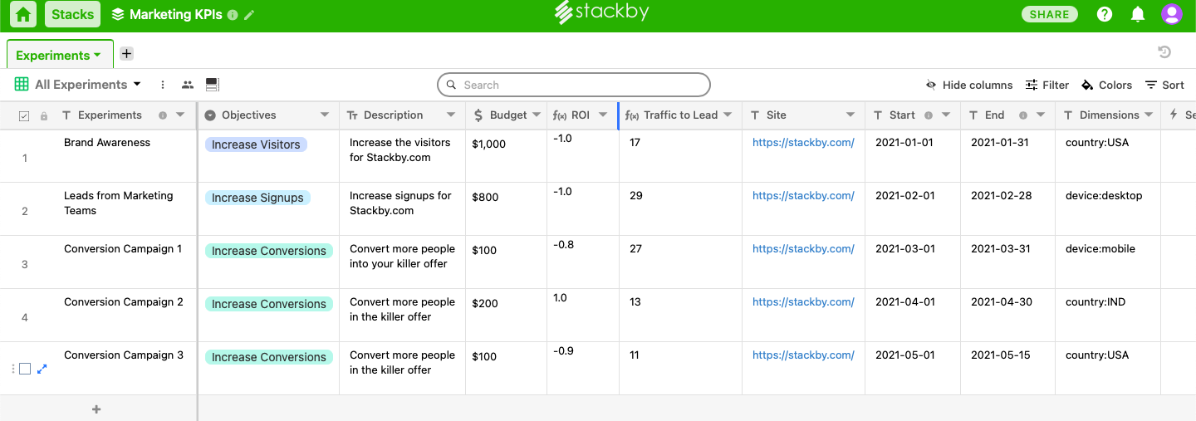Click the green home icon

(23, 14)
